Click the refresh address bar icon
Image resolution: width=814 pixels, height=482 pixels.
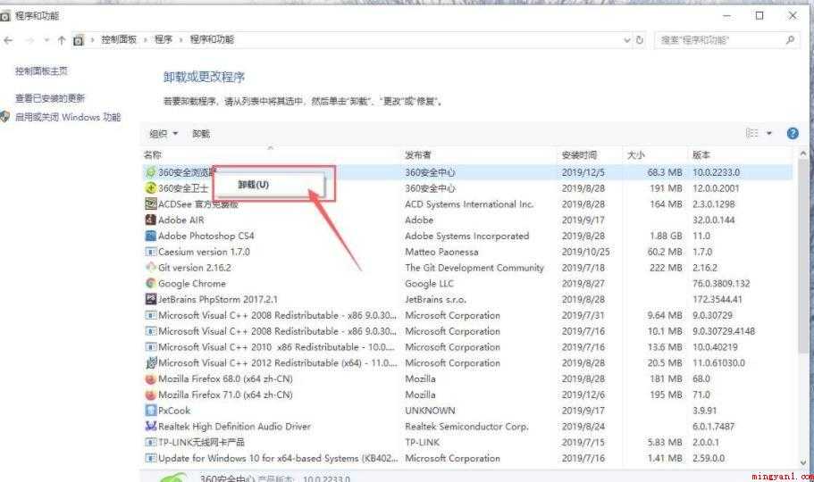[640, 40]
